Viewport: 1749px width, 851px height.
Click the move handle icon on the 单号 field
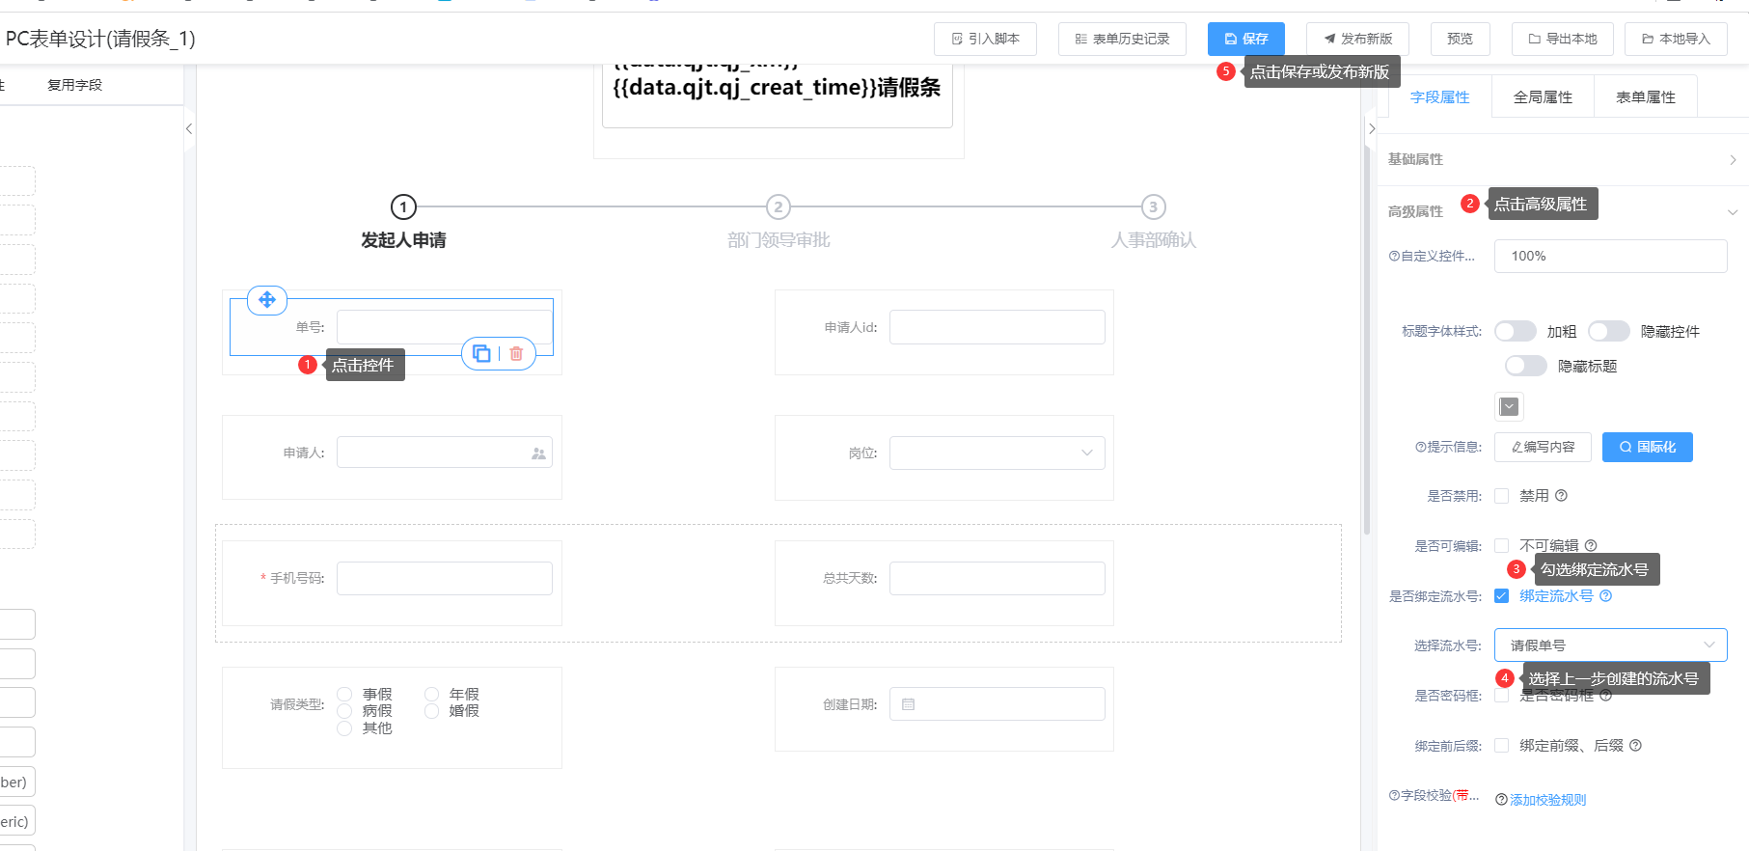[x=267, y=300]
